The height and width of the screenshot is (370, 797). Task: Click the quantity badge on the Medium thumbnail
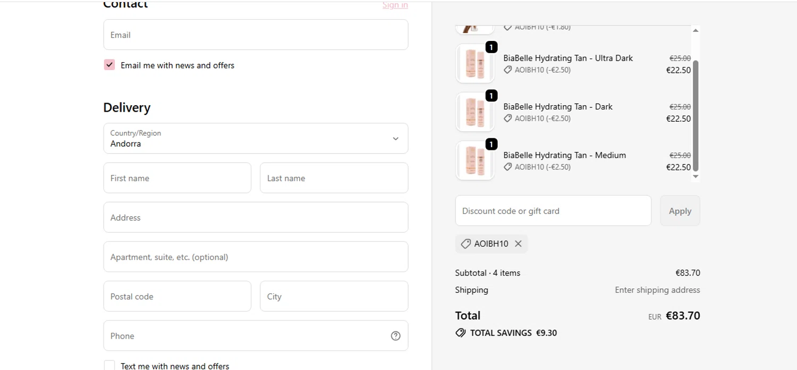pos(491,144)
